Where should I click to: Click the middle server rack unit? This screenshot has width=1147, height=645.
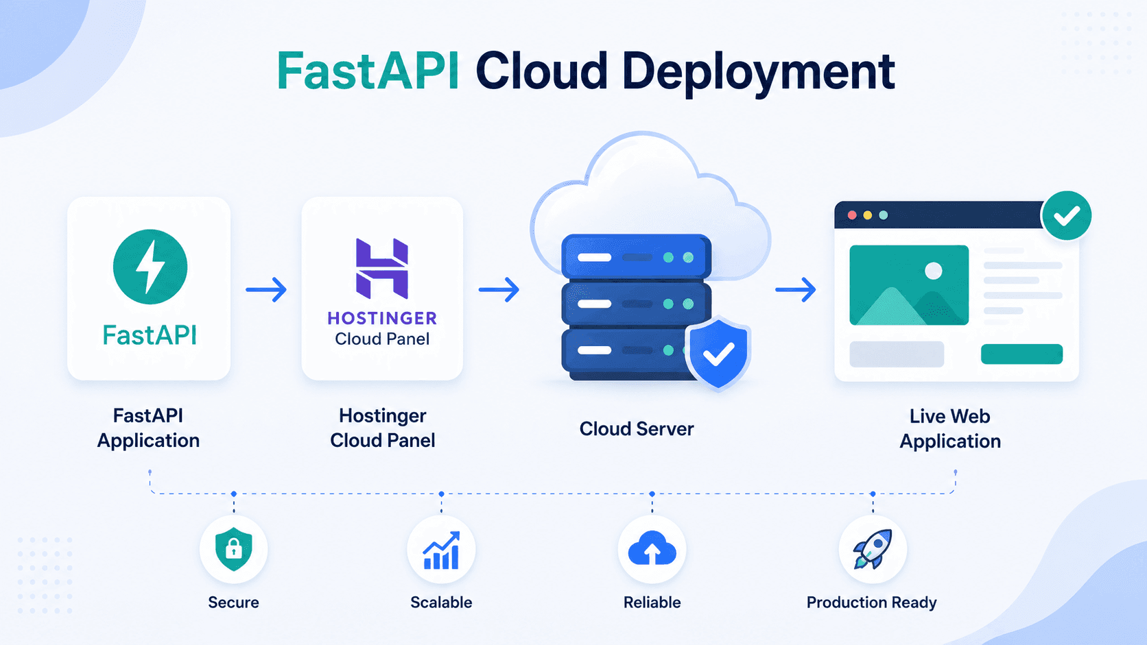pos(637,304)
